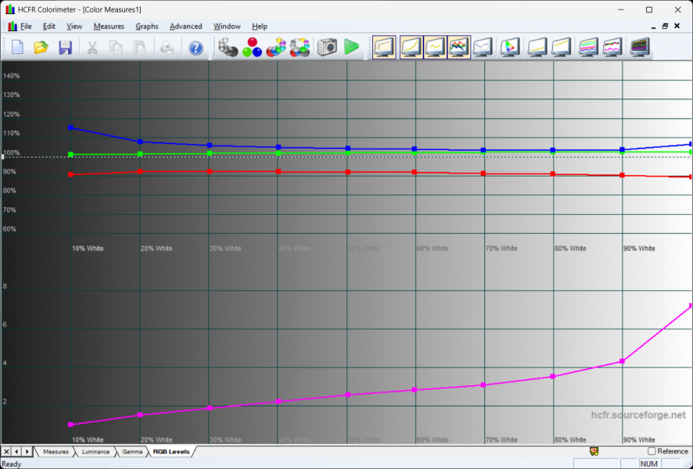
Task: Toggle the Gamma curve graph toolbar button
Action: coord(434,48)
